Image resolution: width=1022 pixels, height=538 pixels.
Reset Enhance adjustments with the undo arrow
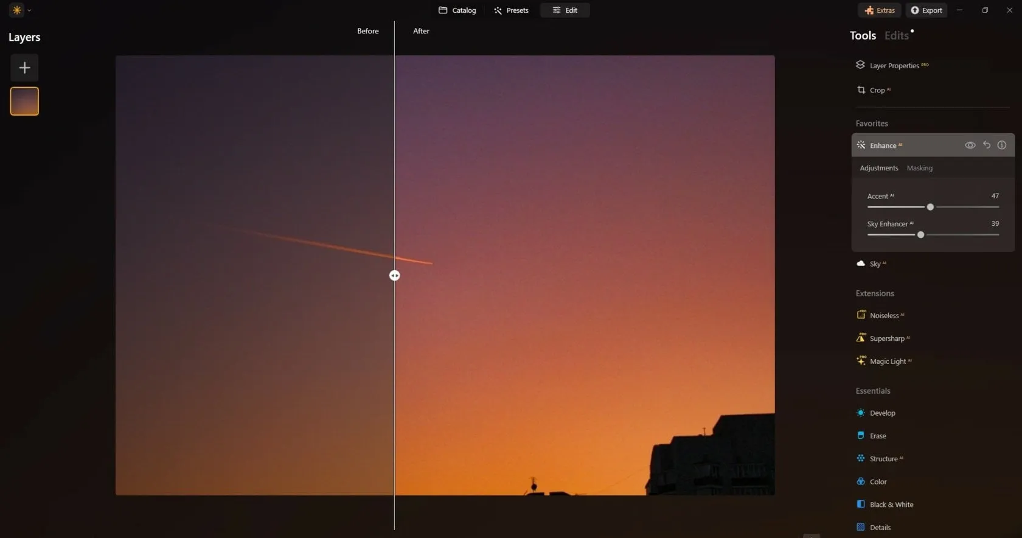pos(986,145)
